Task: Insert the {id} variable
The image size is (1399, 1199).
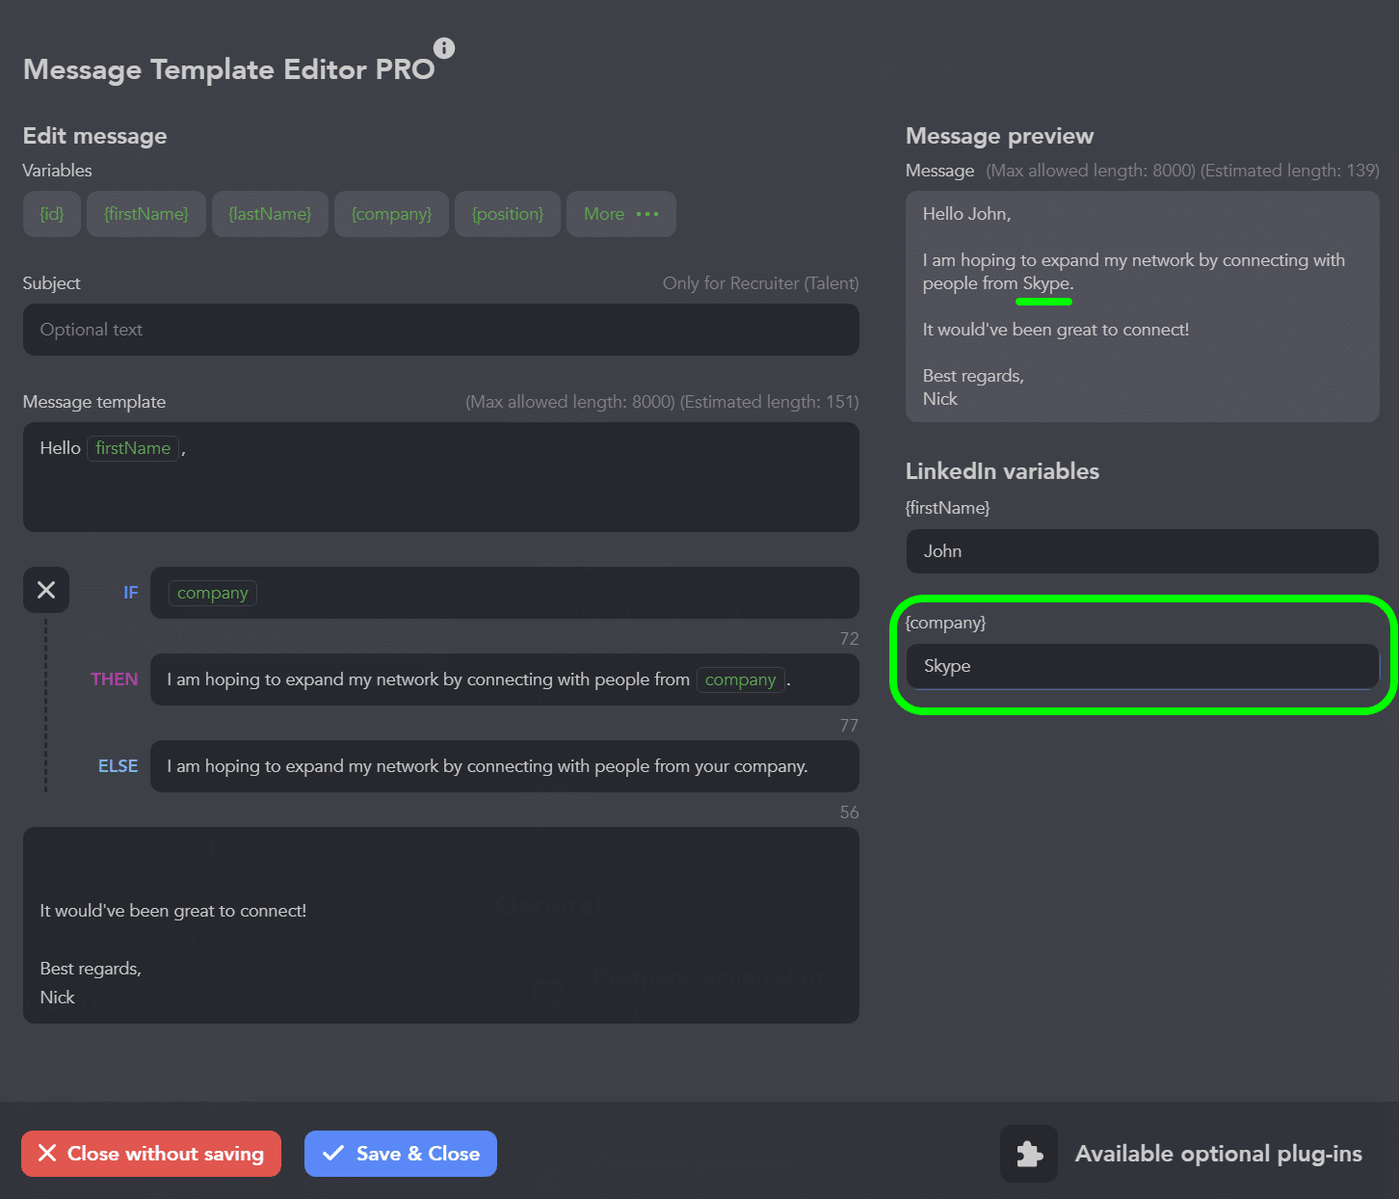Action: (51, 214)
